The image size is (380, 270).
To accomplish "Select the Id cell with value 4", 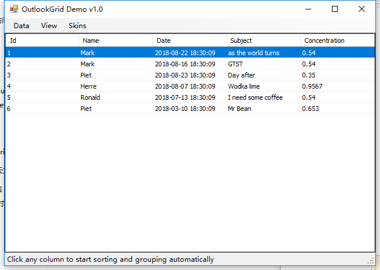I will 42,86.
